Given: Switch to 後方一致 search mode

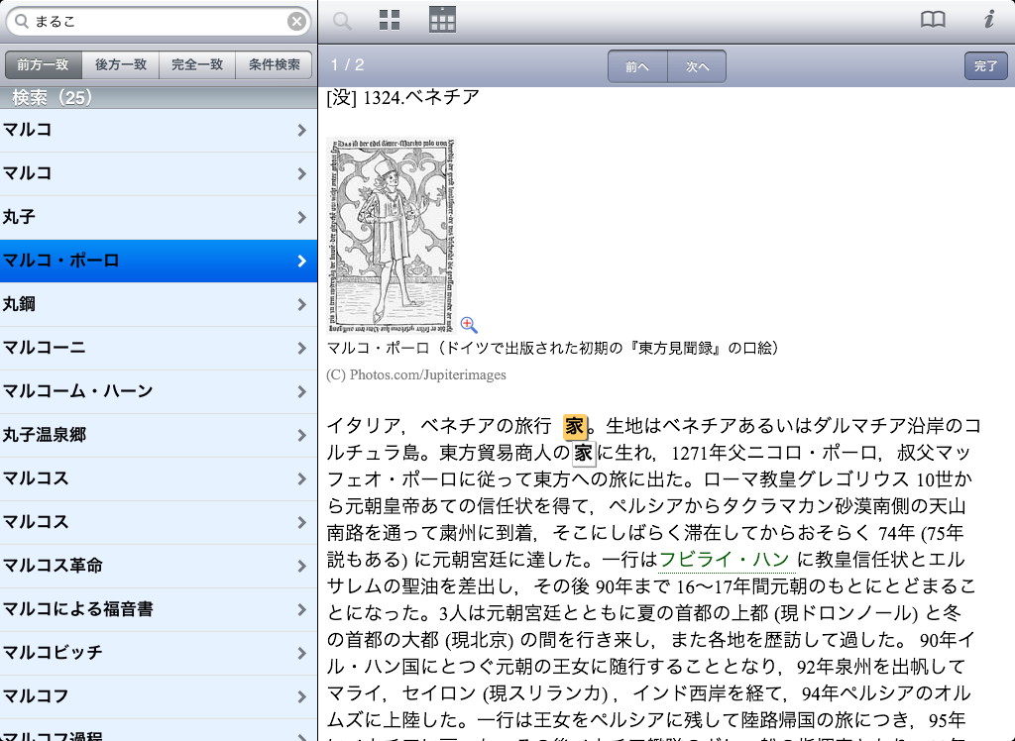Looking at the screenshot, I should (120, 65).
